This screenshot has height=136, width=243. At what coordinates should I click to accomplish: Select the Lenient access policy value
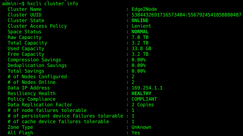click(x=141, y=26)
